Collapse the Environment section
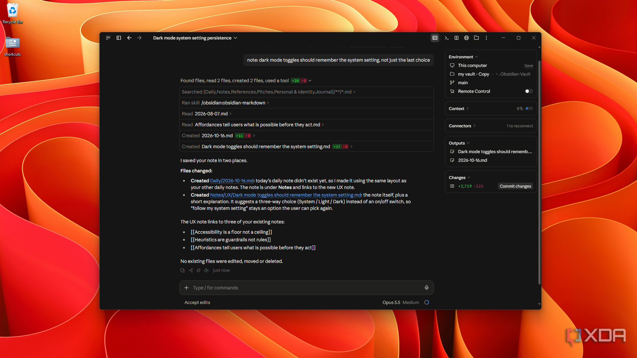 tap(463, 57)
